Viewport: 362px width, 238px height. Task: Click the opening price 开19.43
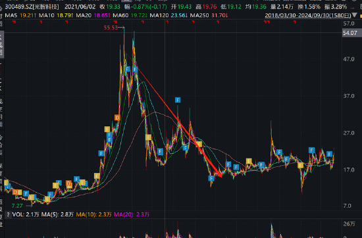(181, 7)
